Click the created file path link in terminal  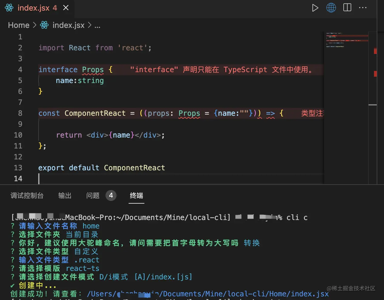point(208,294)
